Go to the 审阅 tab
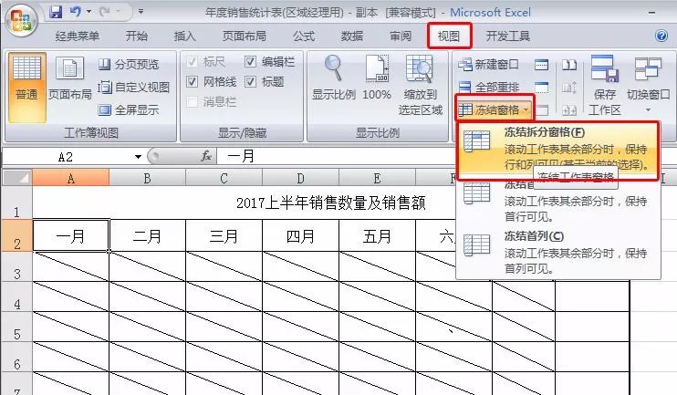This screenshot has height=395, width=677. (x=401, y=36)
